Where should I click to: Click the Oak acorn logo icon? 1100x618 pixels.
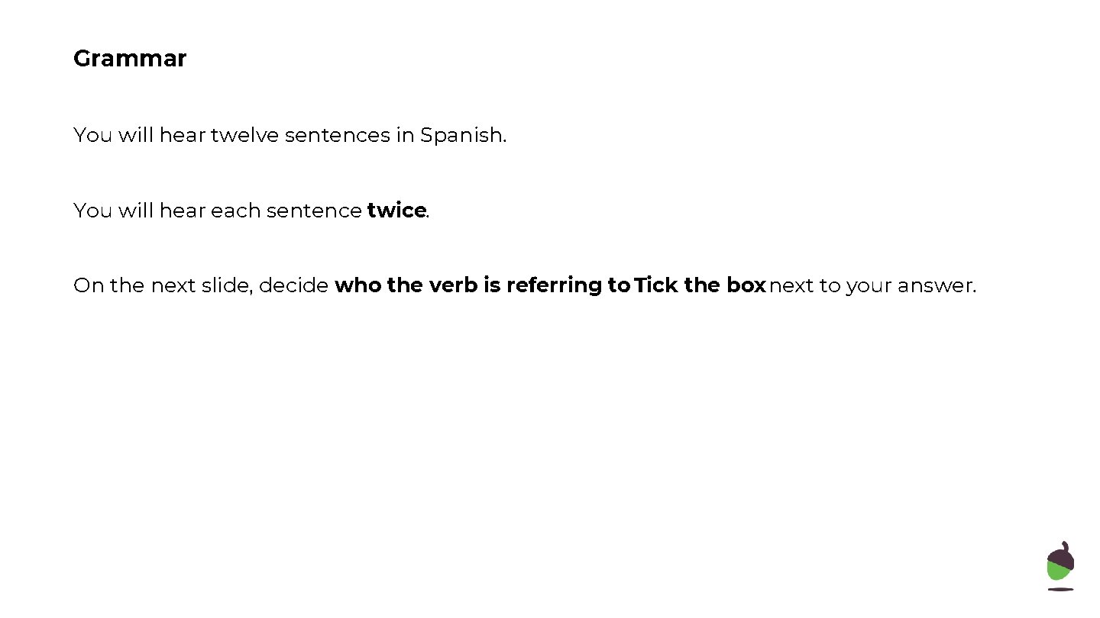tap(1060, 566)
